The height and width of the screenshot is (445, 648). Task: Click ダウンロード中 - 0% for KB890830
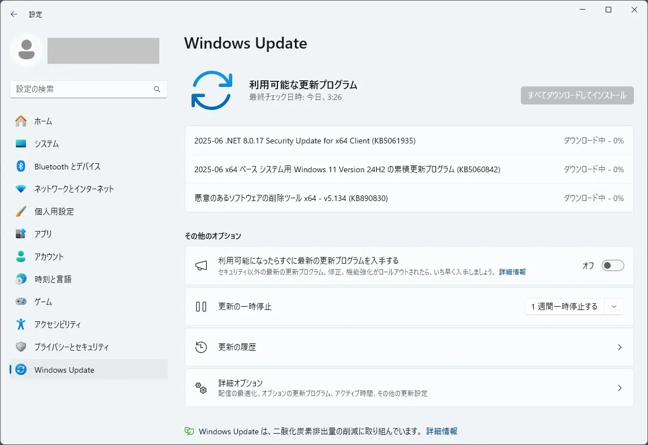(x=594, y=198)
